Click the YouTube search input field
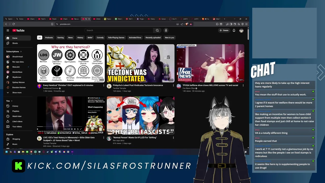 119,30
